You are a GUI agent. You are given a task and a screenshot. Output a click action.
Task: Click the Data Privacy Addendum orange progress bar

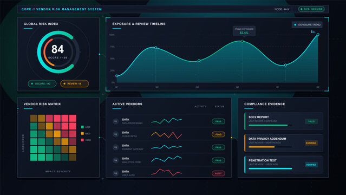point(262,147)
